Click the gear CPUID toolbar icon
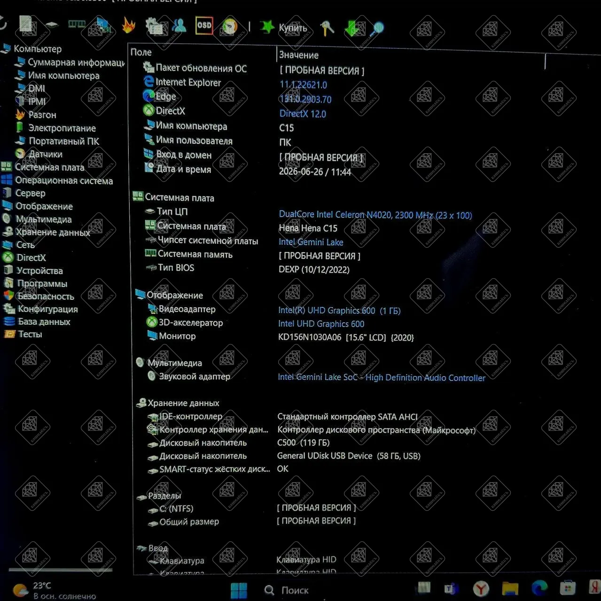 (154, 26)
